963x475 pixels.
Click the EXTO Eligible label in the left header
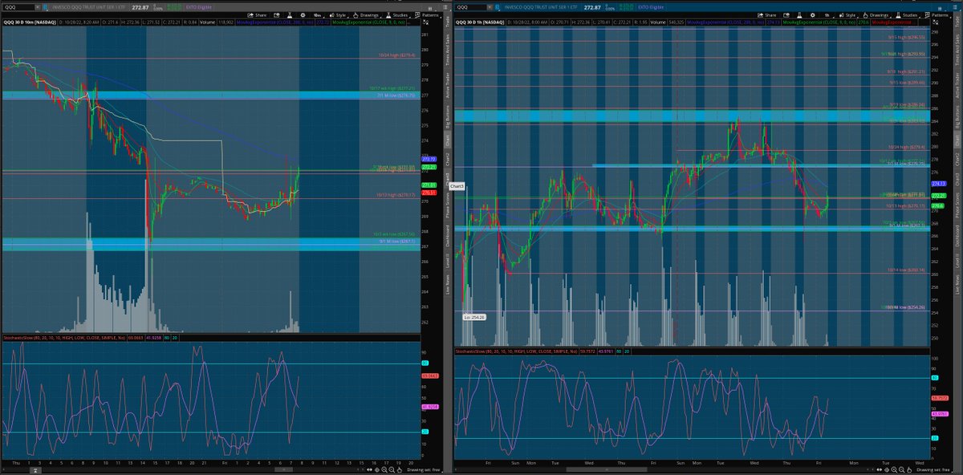click(x=198, y=7)
